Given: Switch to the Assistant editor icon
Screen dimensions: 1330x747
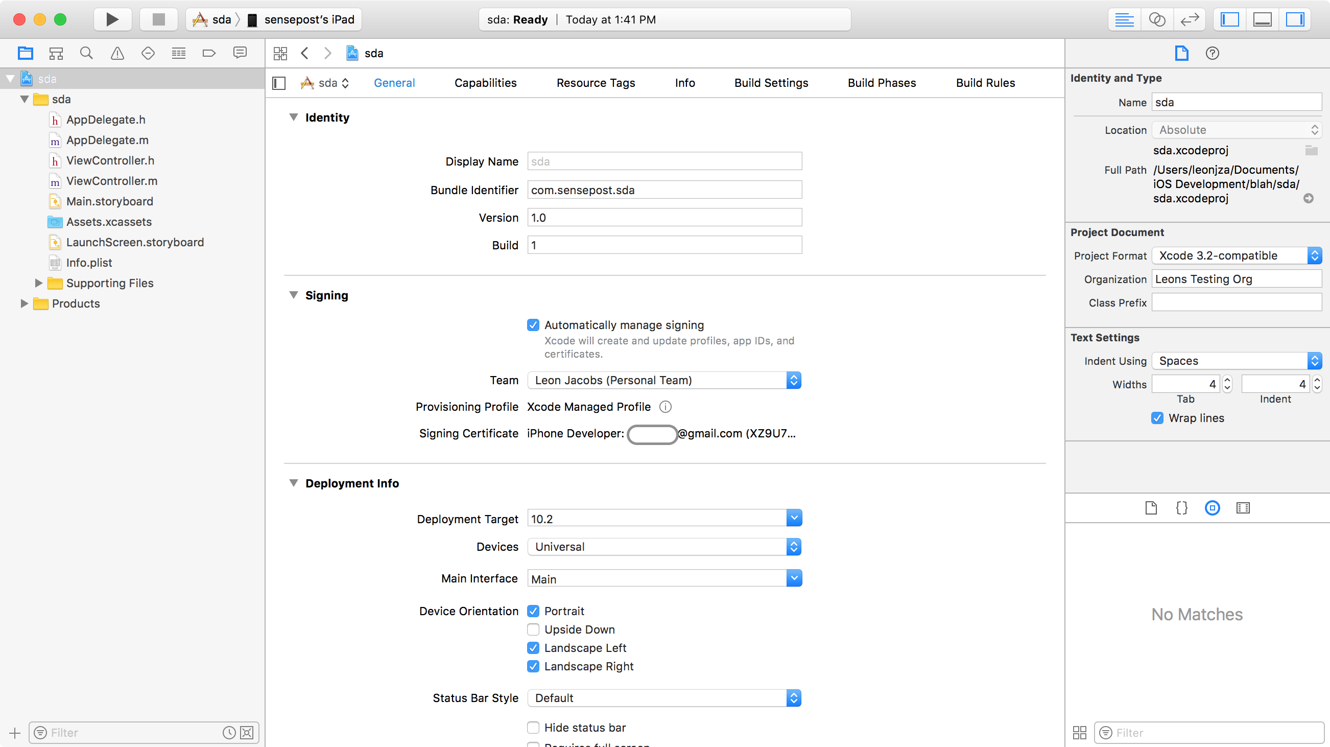Looking at the screenshot, I should [1156, 19].
